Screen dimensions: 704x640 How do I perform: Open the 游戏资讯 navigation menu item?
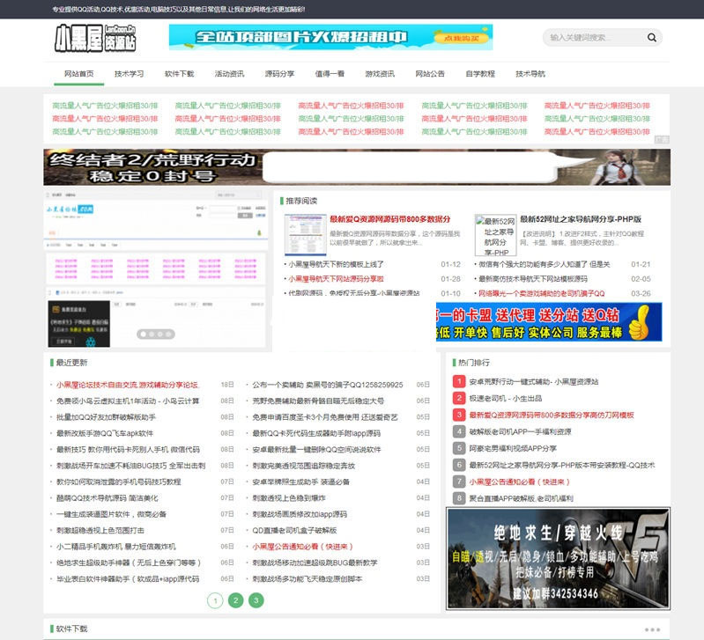(380, 74)
